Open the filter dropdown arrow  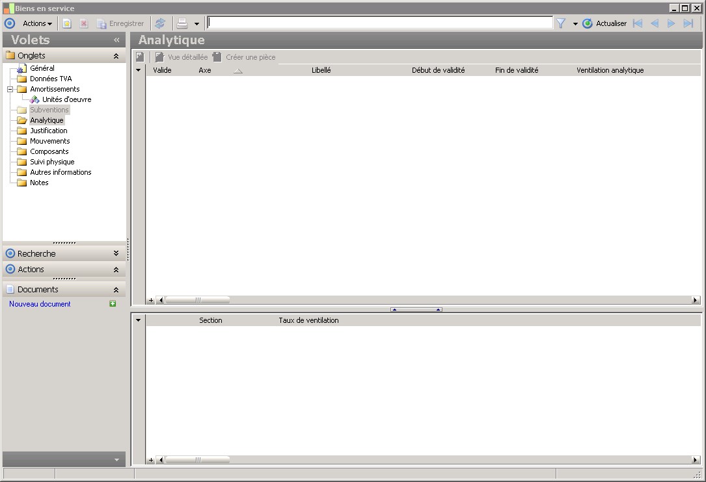pyautogui.click(x=575, y=24)
